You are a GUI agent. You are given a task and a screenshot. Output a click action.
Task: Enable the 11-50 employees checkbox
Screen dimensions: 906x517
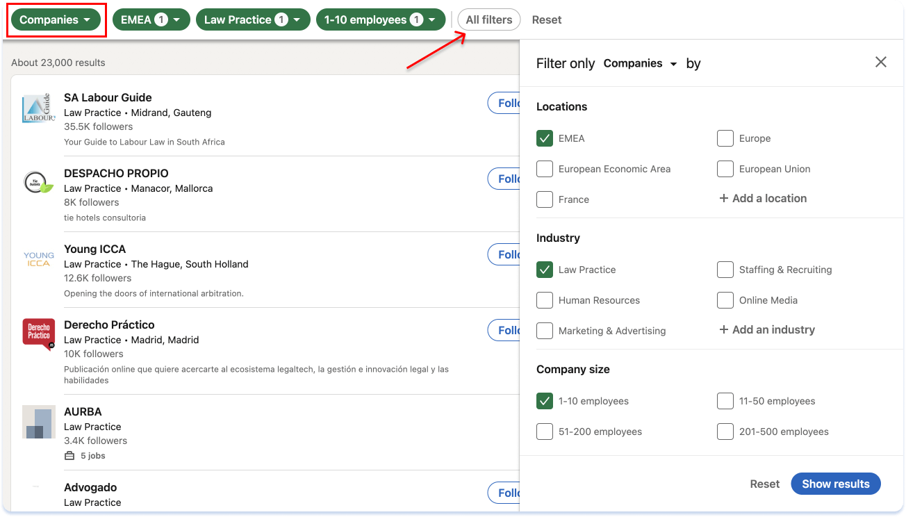[x=725, y=401]
